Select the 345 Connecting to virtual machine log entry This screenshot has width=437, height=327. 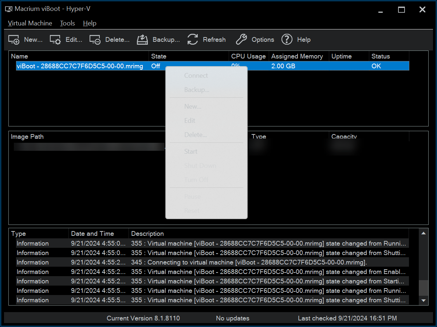pos(213,262)
